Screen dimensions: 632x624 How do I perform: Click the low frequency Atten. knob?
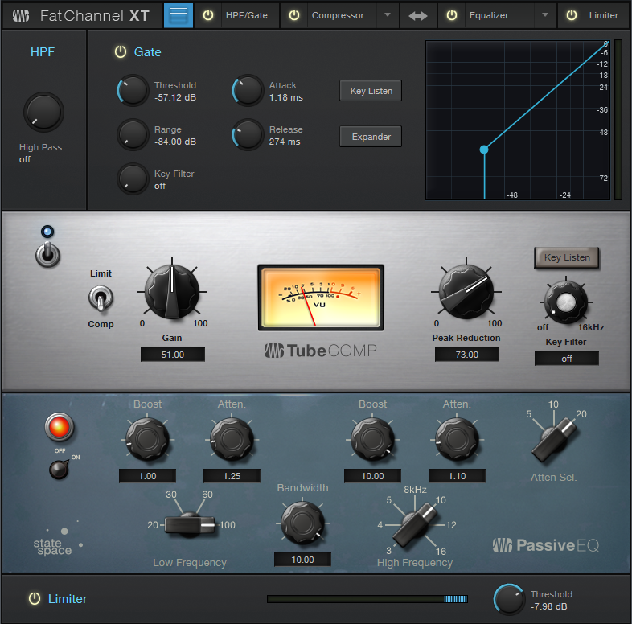232,439
